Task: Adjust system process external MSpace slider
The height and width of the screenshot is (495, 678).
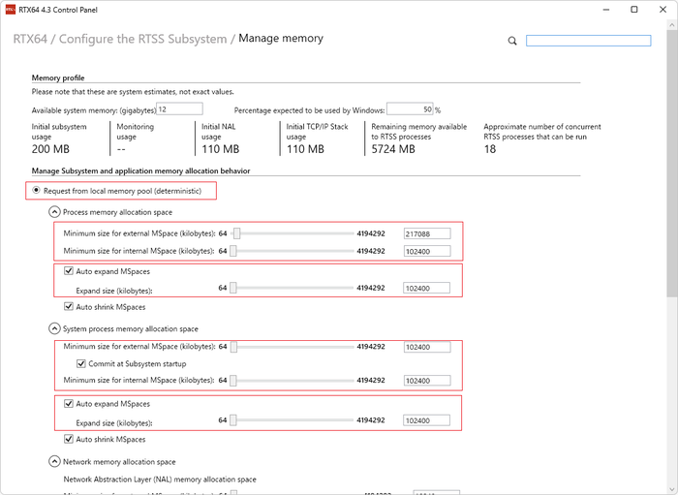Action: click(x=233, y=347)
